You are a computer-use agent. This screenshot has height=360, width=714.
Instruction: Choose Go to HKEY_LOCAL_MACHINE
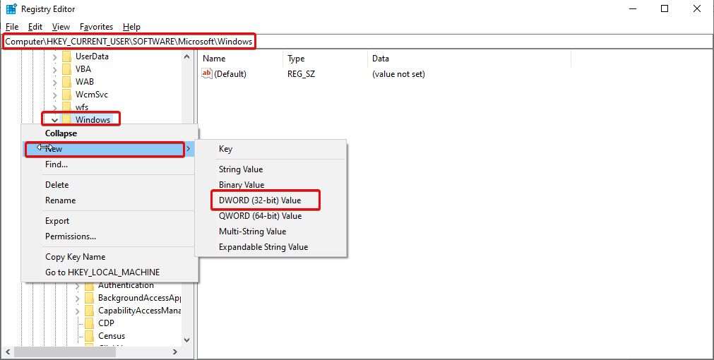[x=109, y=272]
